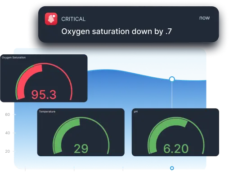Select the pH gauge card

(x=175, y=132)
